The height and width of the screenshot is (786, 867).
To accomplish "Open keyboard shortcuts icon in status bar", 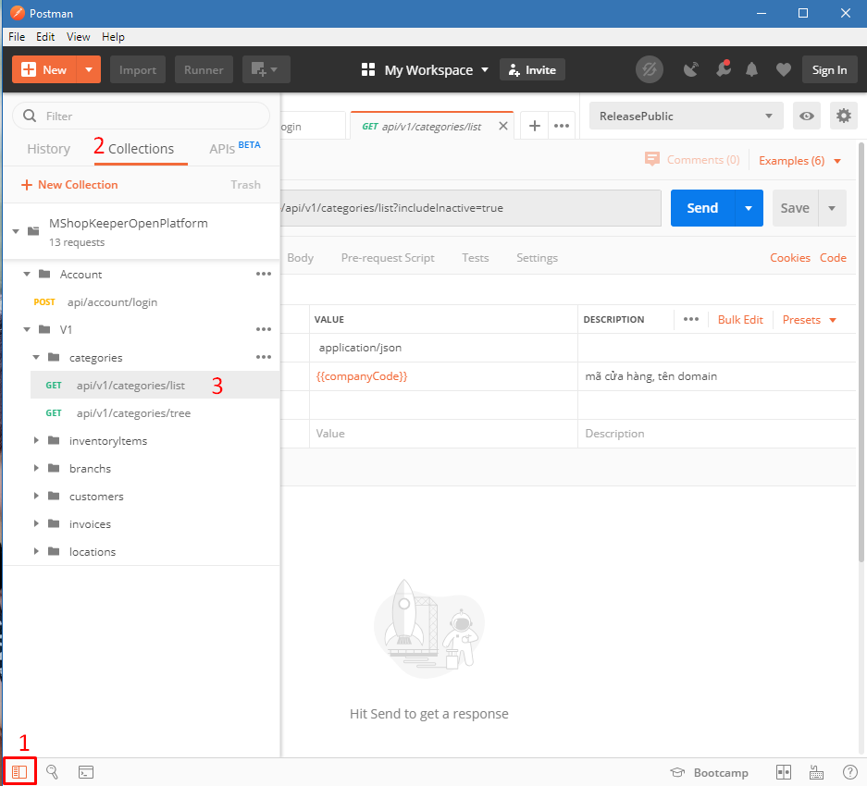I will [x=816, y=772].
